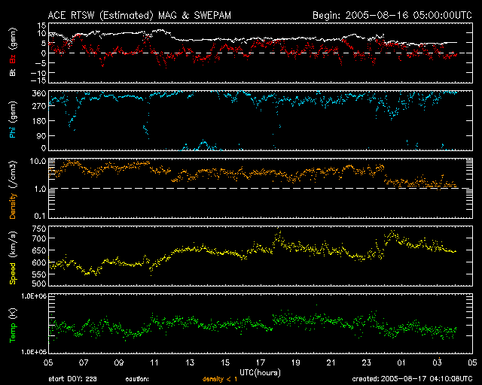Select the Phi (gsm) axis label

[13, 121]
